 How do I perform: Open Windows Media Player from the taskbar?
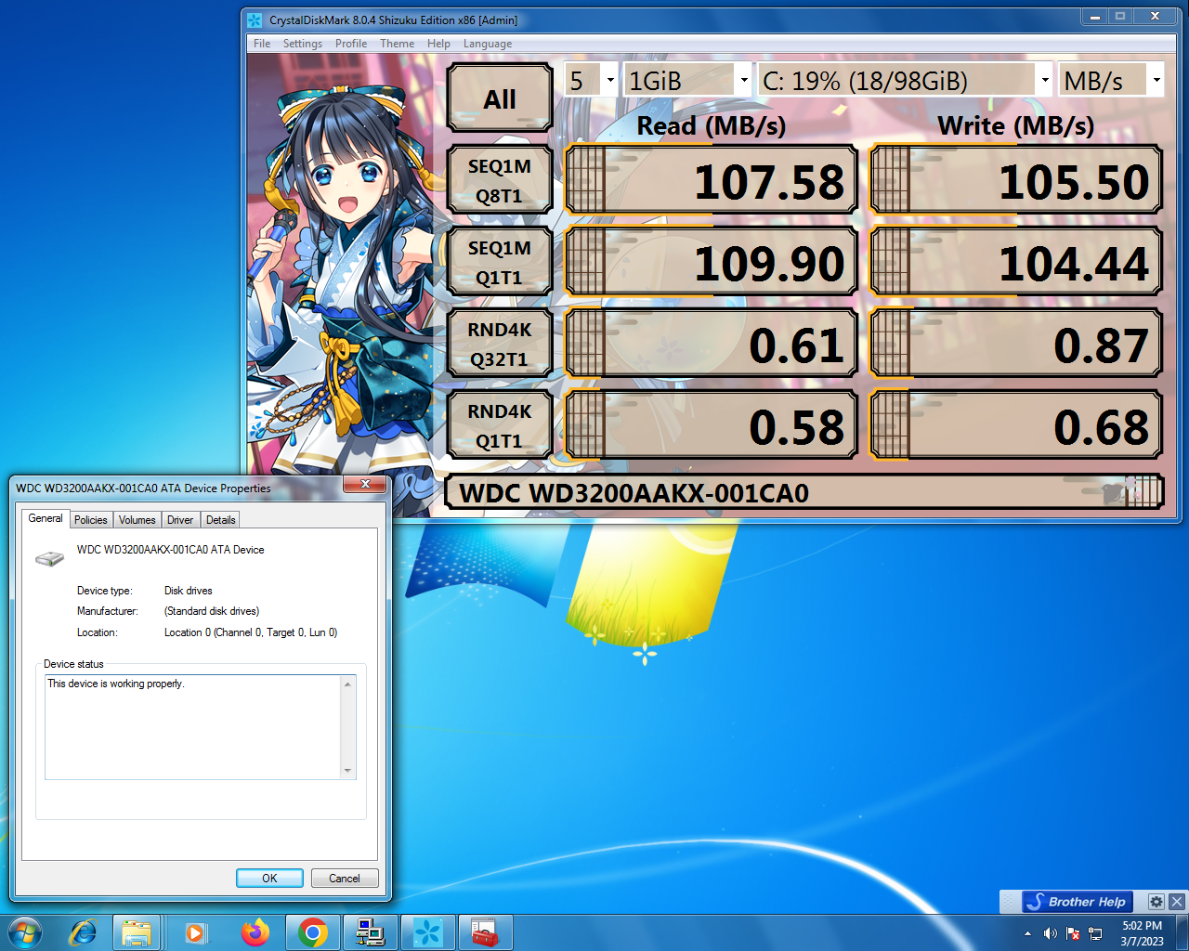click(195, 932)
